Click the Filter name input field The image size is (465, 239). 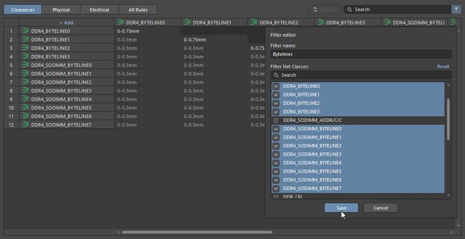(361, 54)
